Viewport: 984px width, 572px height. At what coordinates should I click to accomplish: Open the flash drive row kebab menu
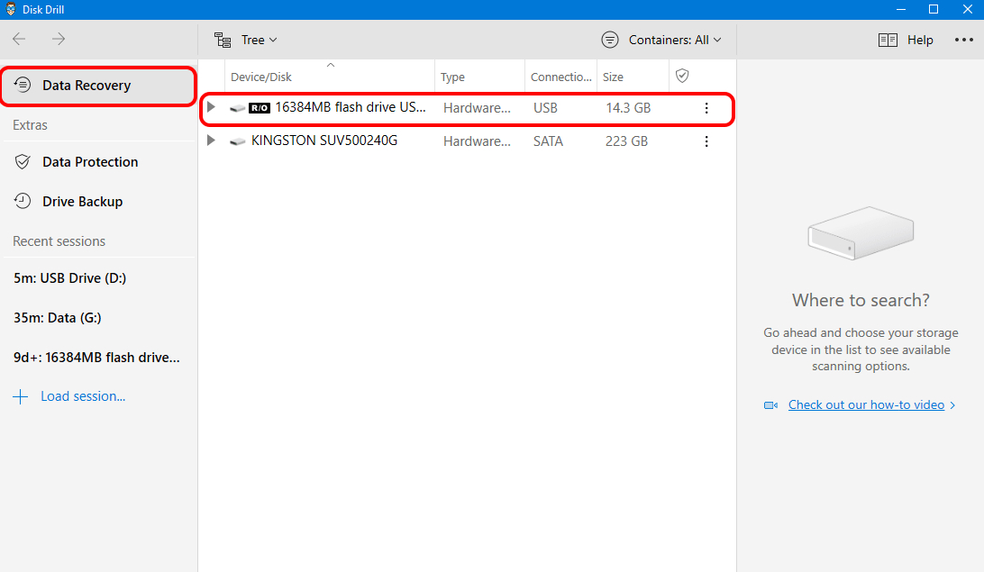click(706, 108)
